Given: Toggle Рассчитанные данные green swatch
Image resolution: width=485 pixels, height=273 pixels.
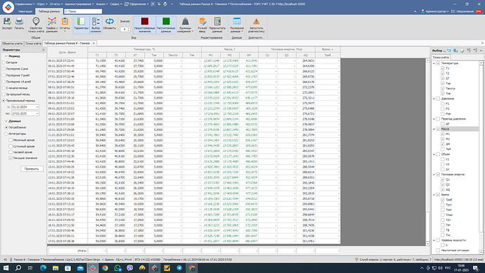Looking at the screenshot, I should [x=166, y=21].
